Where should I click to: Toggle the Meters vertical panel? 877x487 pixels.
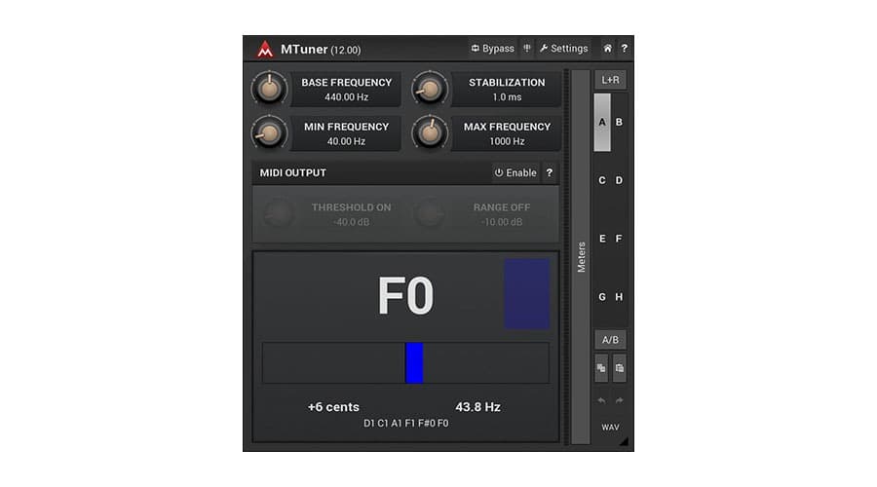581,257
